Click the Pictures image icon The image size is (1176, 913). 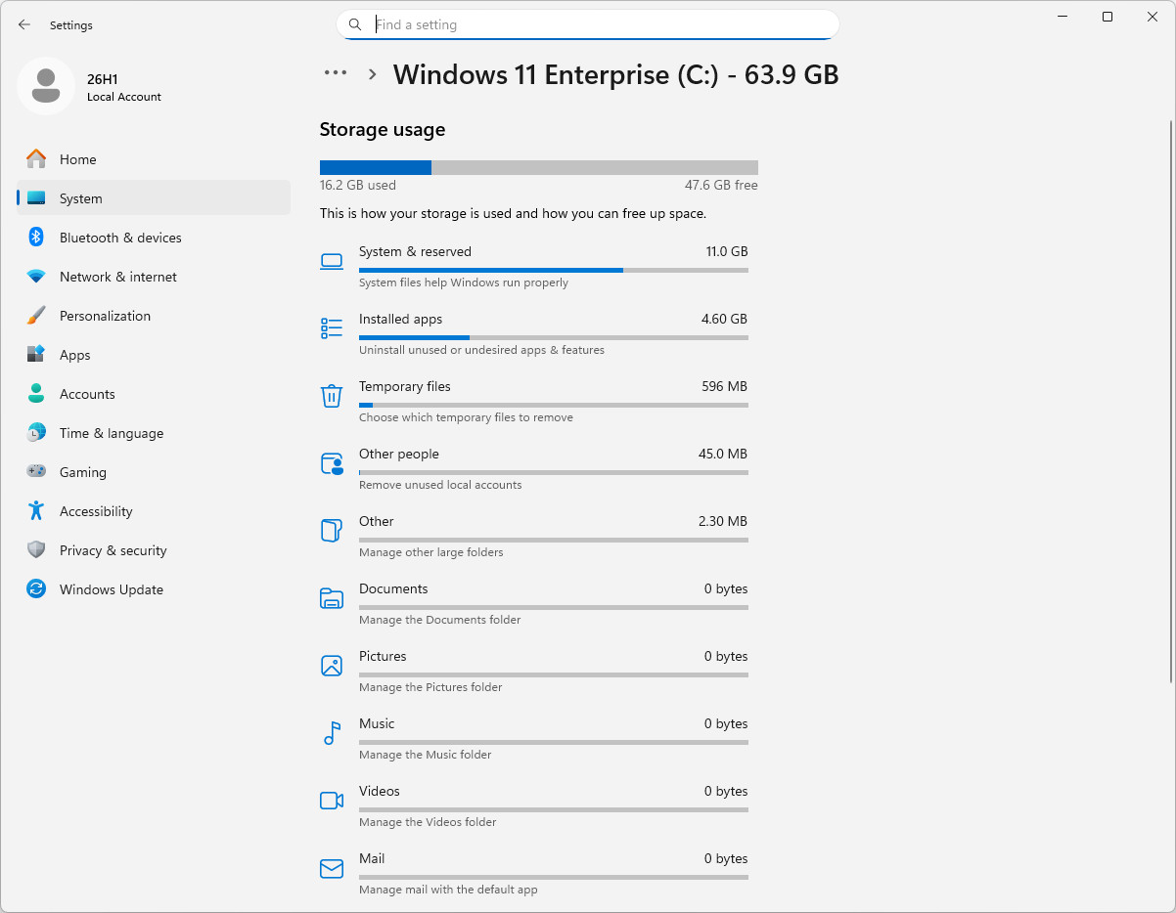tap(332, 666)
